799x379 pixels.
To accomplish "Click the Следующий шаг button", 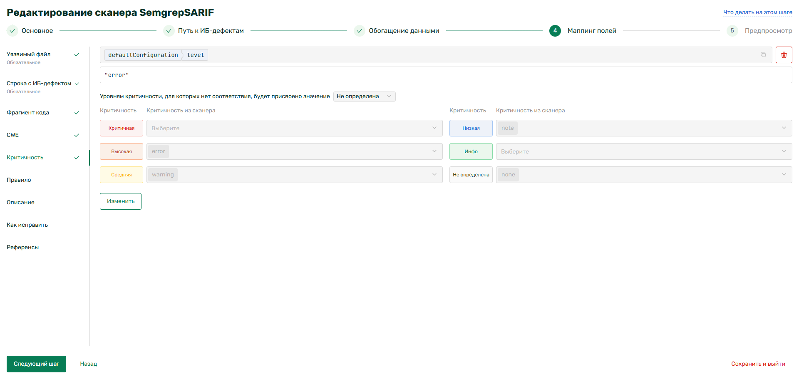I will pyautogui.click(x=36, y=364).
